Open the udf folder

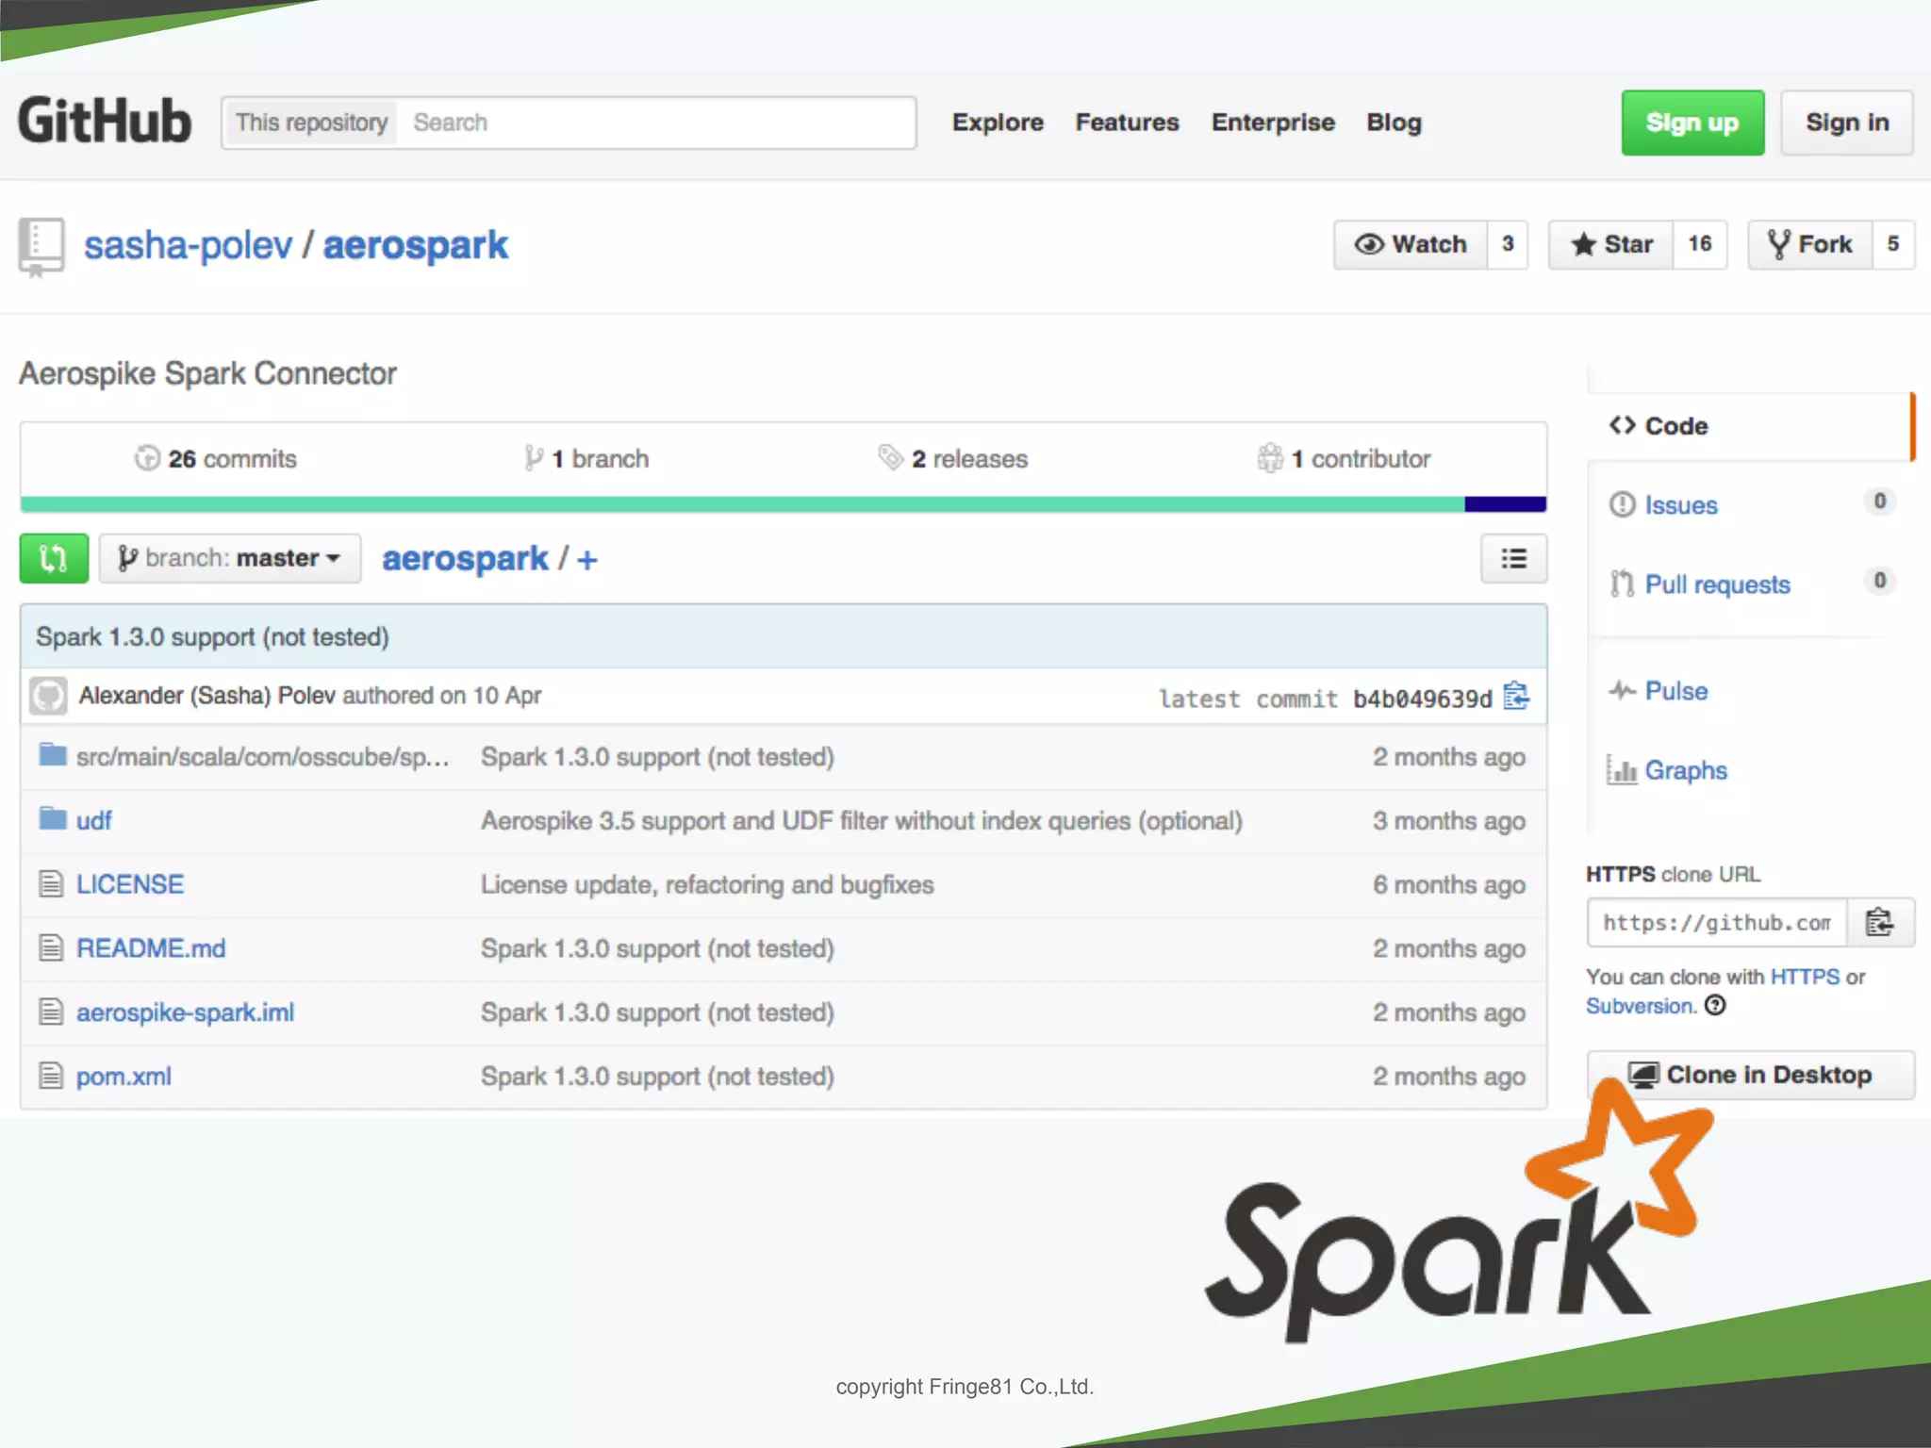(93, 821)
